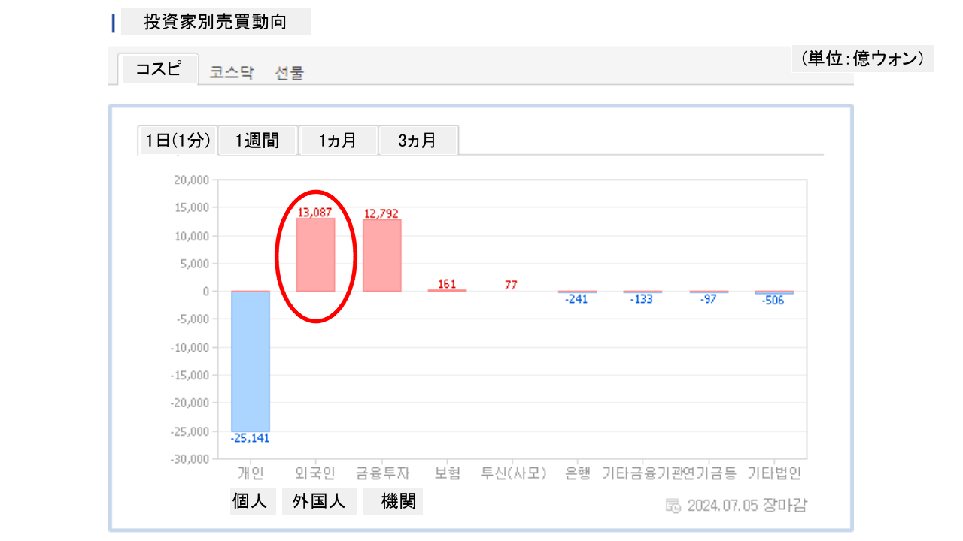
Task: Choose the 3ヵ月 period tab
Action: pos(418,141)
